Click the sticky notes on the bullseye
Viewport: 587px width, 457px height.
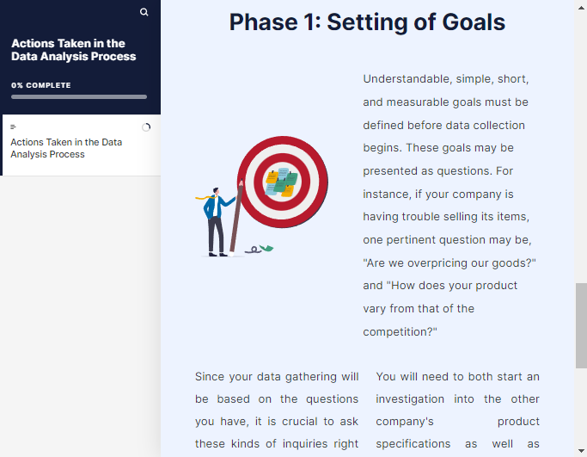coord(282,182)
